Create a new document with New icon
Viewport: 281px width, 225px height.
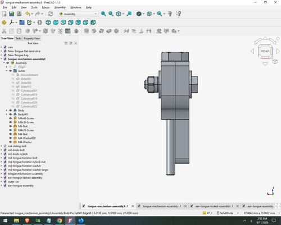(x=4, y=14)
